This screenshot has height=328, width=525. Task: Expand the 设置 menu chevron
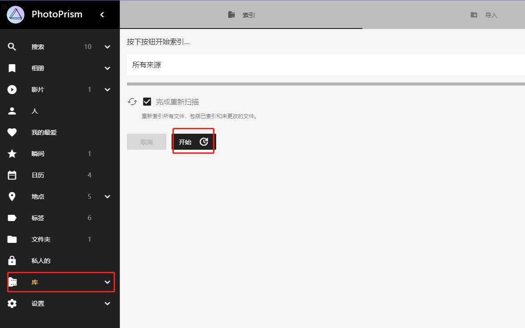click(107, 303)
